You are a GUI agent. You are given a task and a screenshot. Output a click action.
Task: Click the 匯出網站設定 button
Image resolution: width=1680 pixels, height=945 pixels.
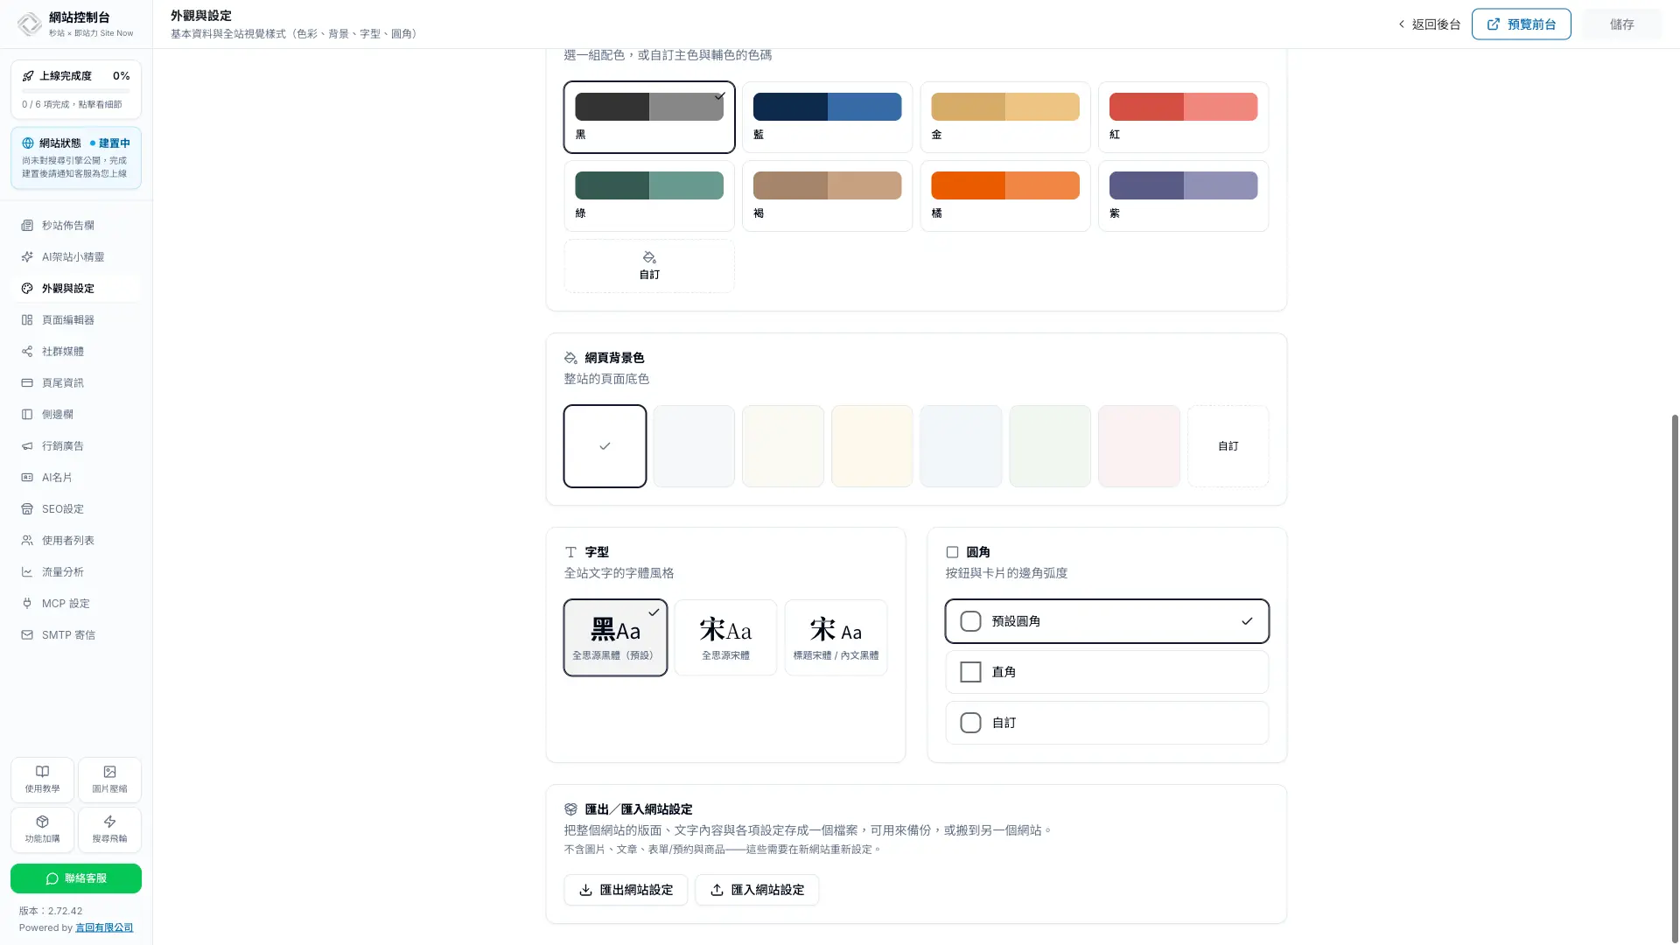click(x=626, y=890)
